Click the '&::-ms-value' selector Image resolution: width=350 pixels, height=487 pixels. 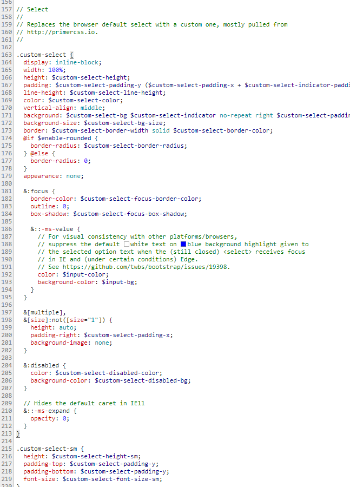click(52, 229)
